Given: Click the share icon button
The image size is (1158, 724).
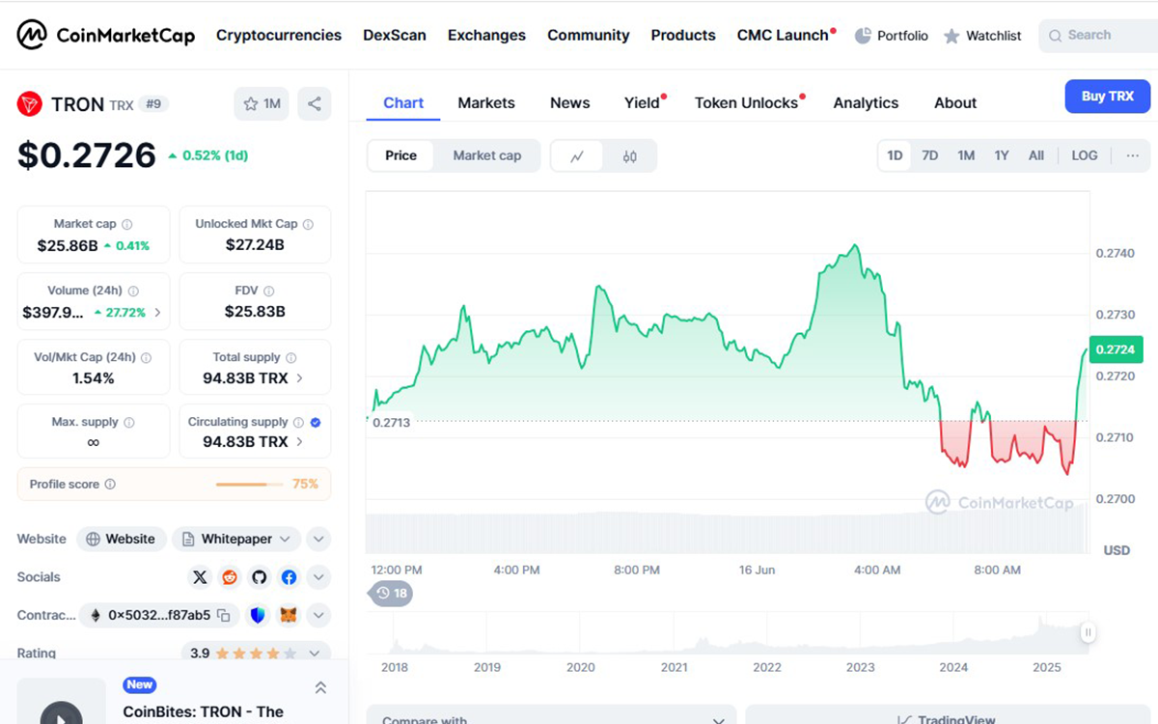Looking at the screenshot, I should click(x=315, y=104).
